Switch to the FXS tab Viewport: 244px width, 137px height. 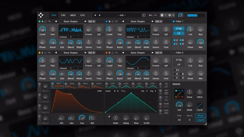click(63, 15)
